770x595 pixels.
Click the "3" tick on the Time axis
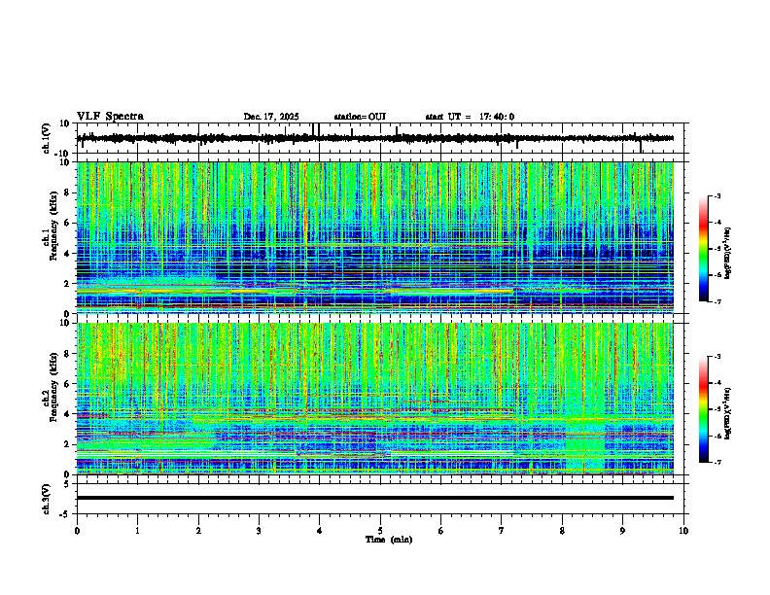tap(259, 531)
